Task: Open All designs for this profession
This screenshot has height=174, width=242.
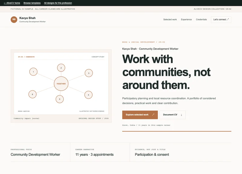Action: click(58, 3)
